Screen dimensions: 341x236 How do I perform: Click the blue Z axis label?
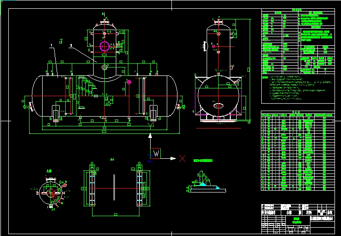150,158
